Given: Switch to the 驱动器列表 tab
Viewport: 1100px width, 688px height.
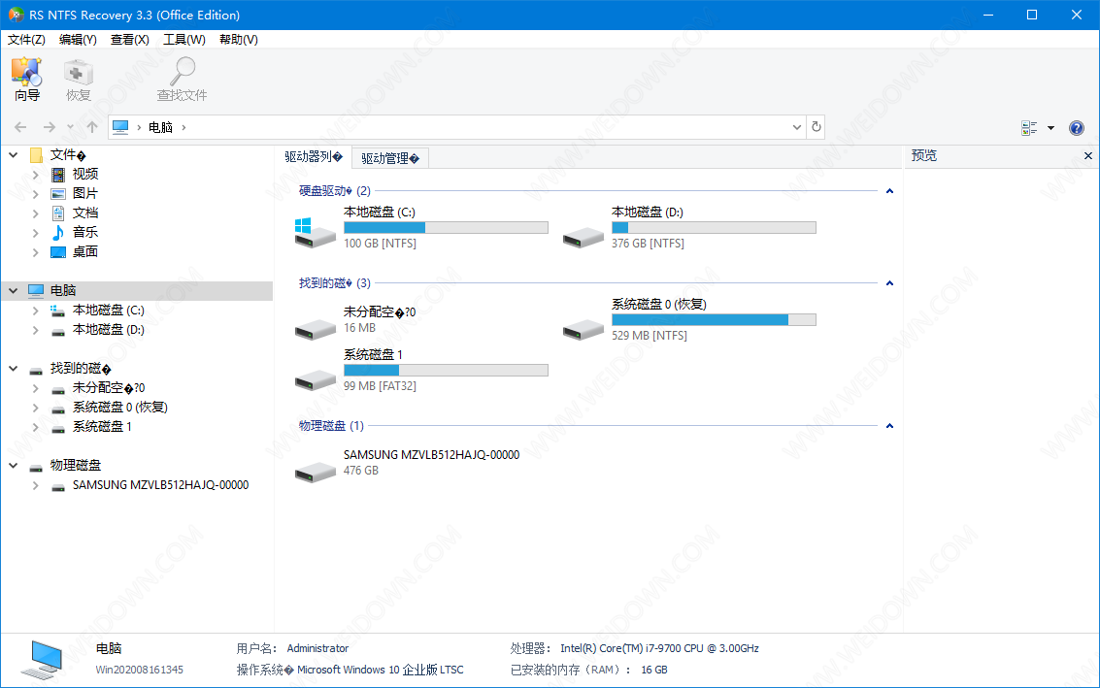Looking at the screenshot, I should (x=314, y=157).
